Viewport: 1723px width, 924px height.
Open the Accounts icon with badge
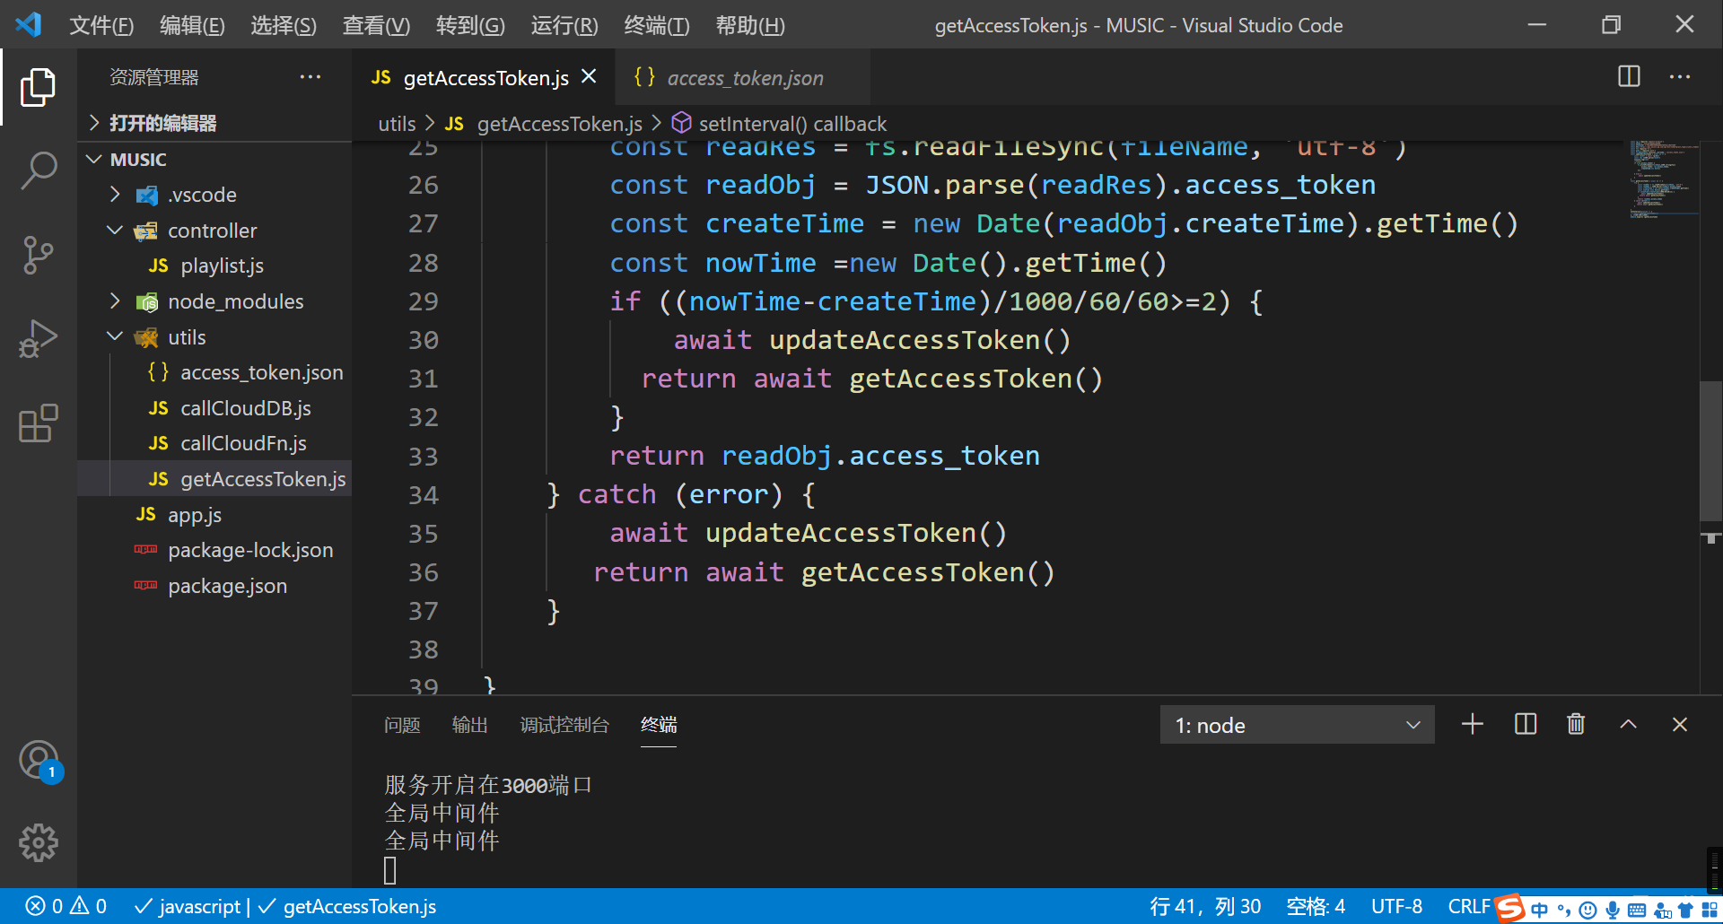[x=39, y=761]
